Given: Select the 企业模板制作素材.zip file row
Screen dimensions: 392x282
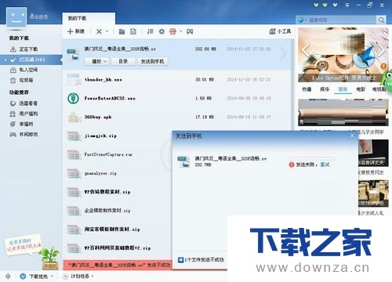Looking at the screenshot, I should [x=118, y=211].
